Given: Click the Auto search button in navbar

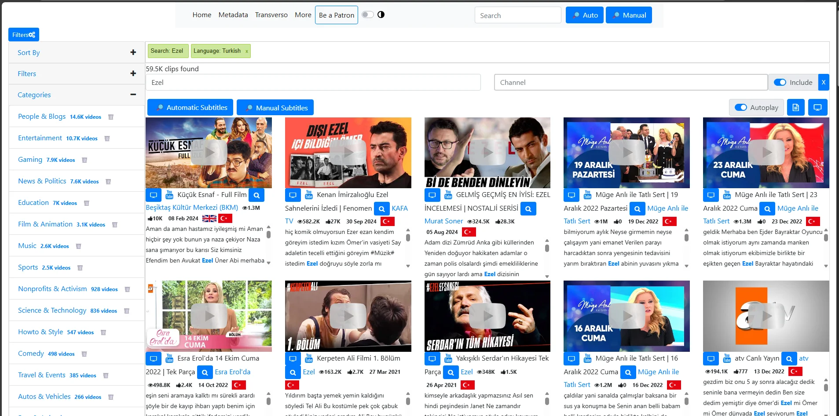Looking at the screenshot, I should pos(585,15).
